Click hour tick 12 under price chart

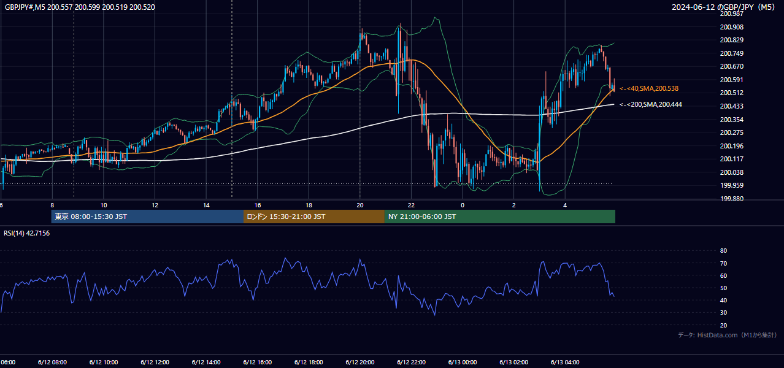[155, 205]
